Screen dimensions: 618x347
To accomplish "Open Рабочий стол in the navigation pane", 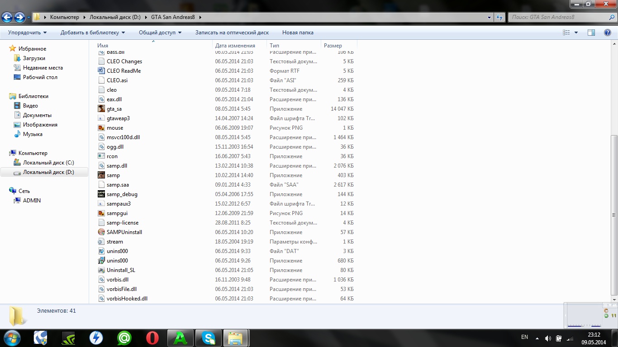I will [40, 77].
